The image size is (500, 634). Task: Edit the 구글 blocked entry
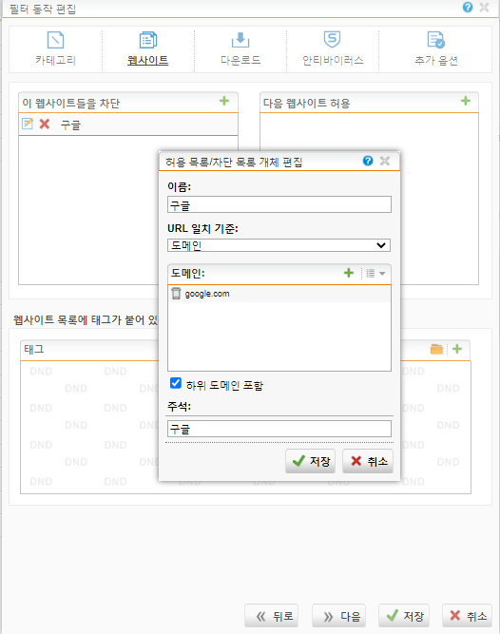27,124
